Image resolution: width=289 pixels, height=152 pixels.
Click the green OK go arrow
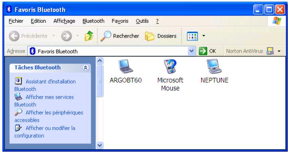203,51
